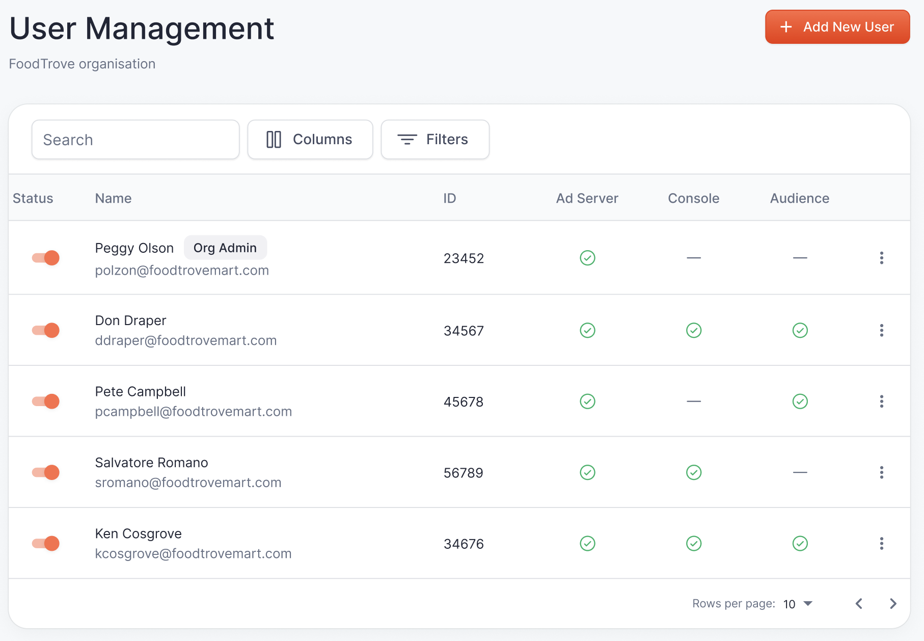The image size is (924, 641).
Task: Click Salvatore Romano's Console checkmark
Action: pos(694,472)
